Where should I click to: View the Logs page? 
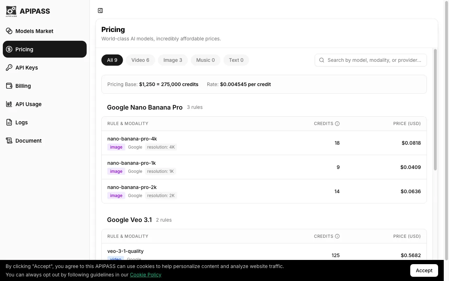point(45,122)
